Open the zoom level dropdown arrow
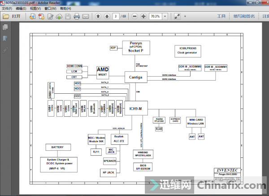The width and height of the screenshot is (269, 196). [x=165, y=16]
